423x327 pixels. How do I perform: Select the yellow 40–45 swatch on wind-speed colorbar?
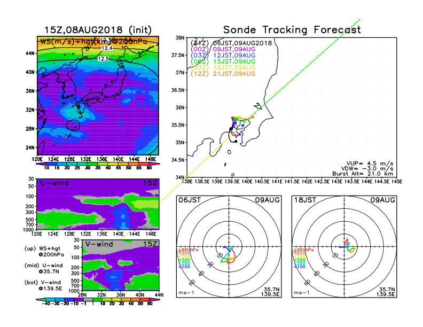[113, 163]
